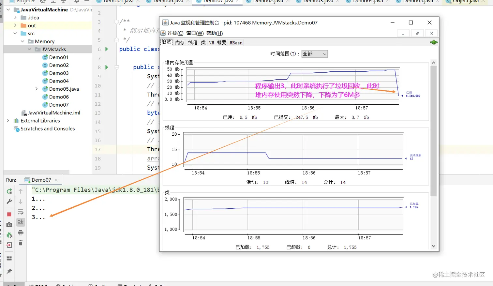Fold the Javadoc comment at line 3
The image size is (493, 286).
coord(116,22)
